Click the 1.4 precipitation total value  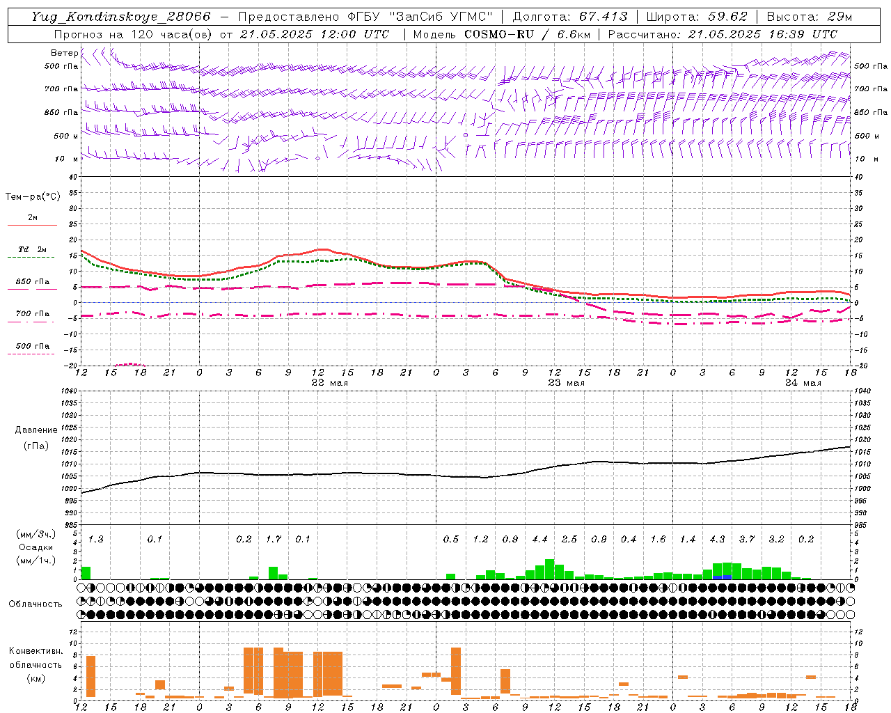pos(688,539)
